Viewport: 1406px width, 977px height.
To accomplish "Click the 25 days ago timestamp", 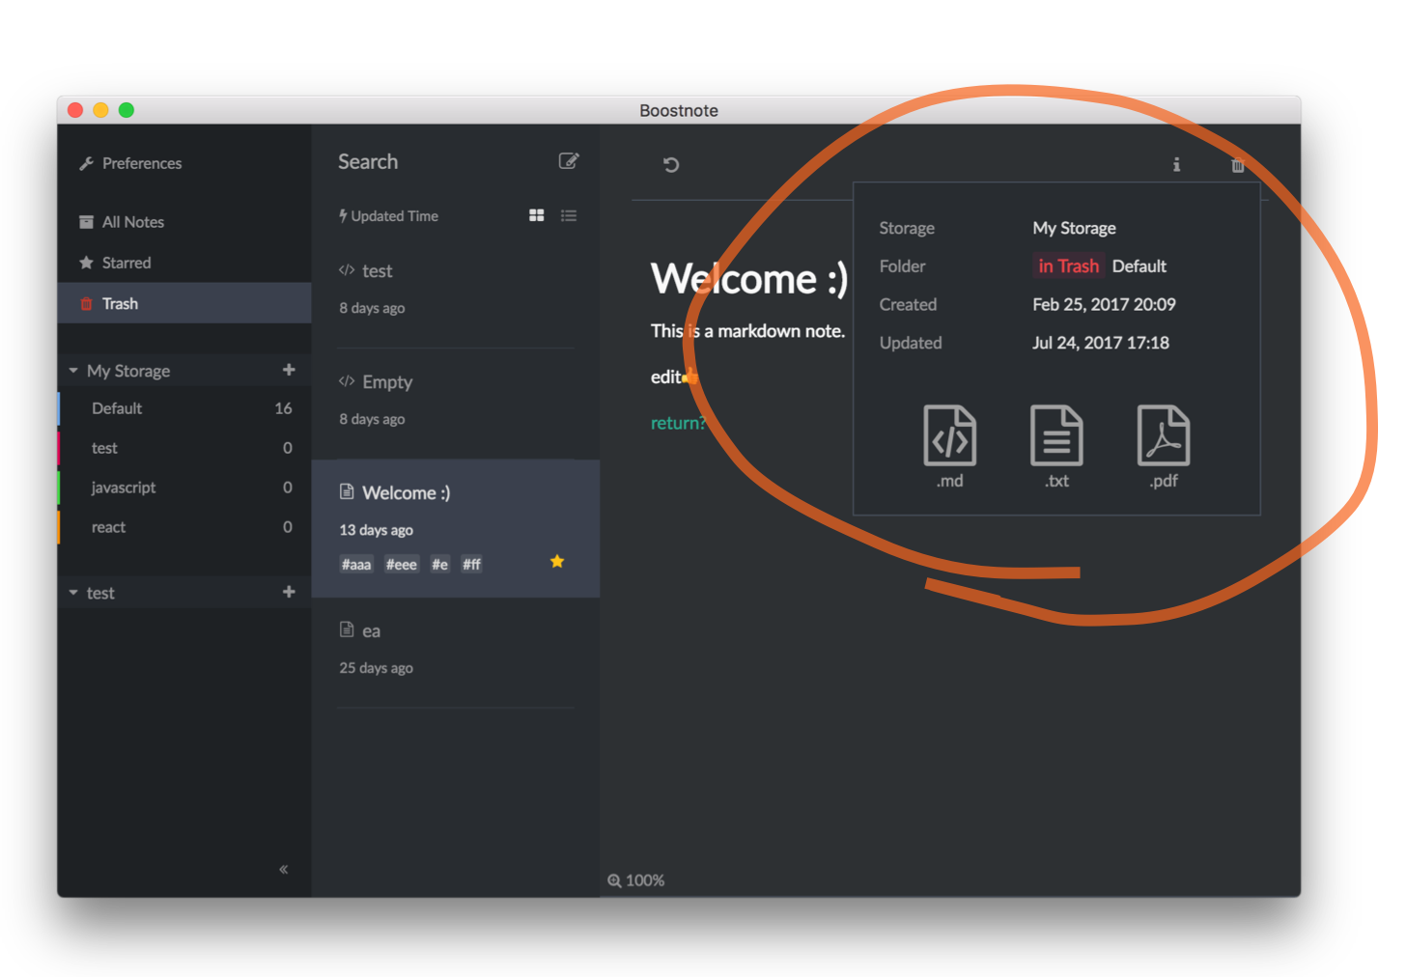I will pos(376,668).
